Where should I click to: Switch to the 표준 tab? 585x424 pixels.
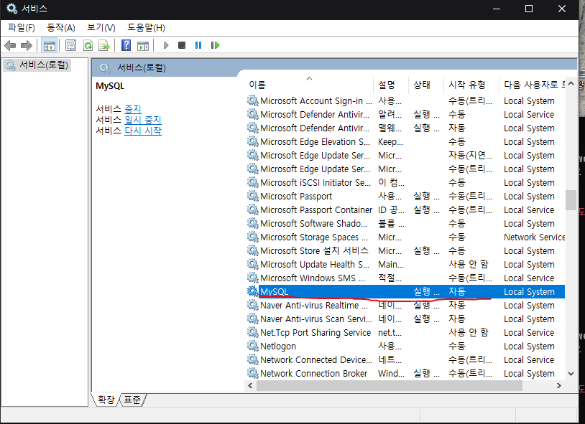pos(132,400)
